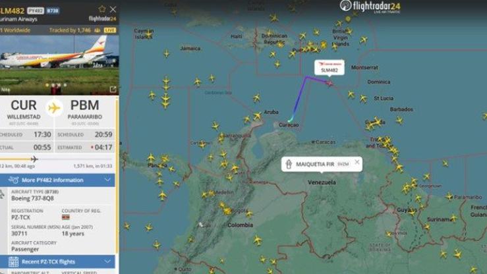Click the LIVE badge in tracking bar
Viewport: 487px width, 274px height.
coord(110,30)
